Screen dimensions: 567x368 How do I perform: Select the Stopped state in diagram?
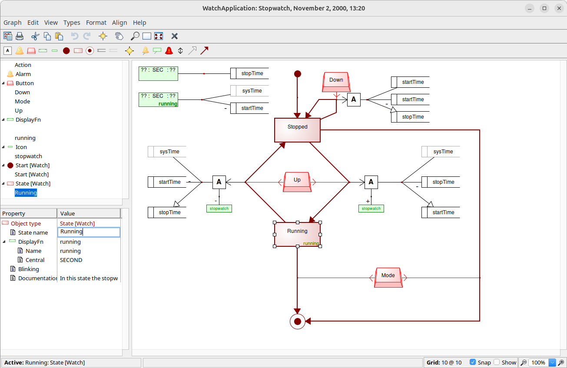[297, 130]
